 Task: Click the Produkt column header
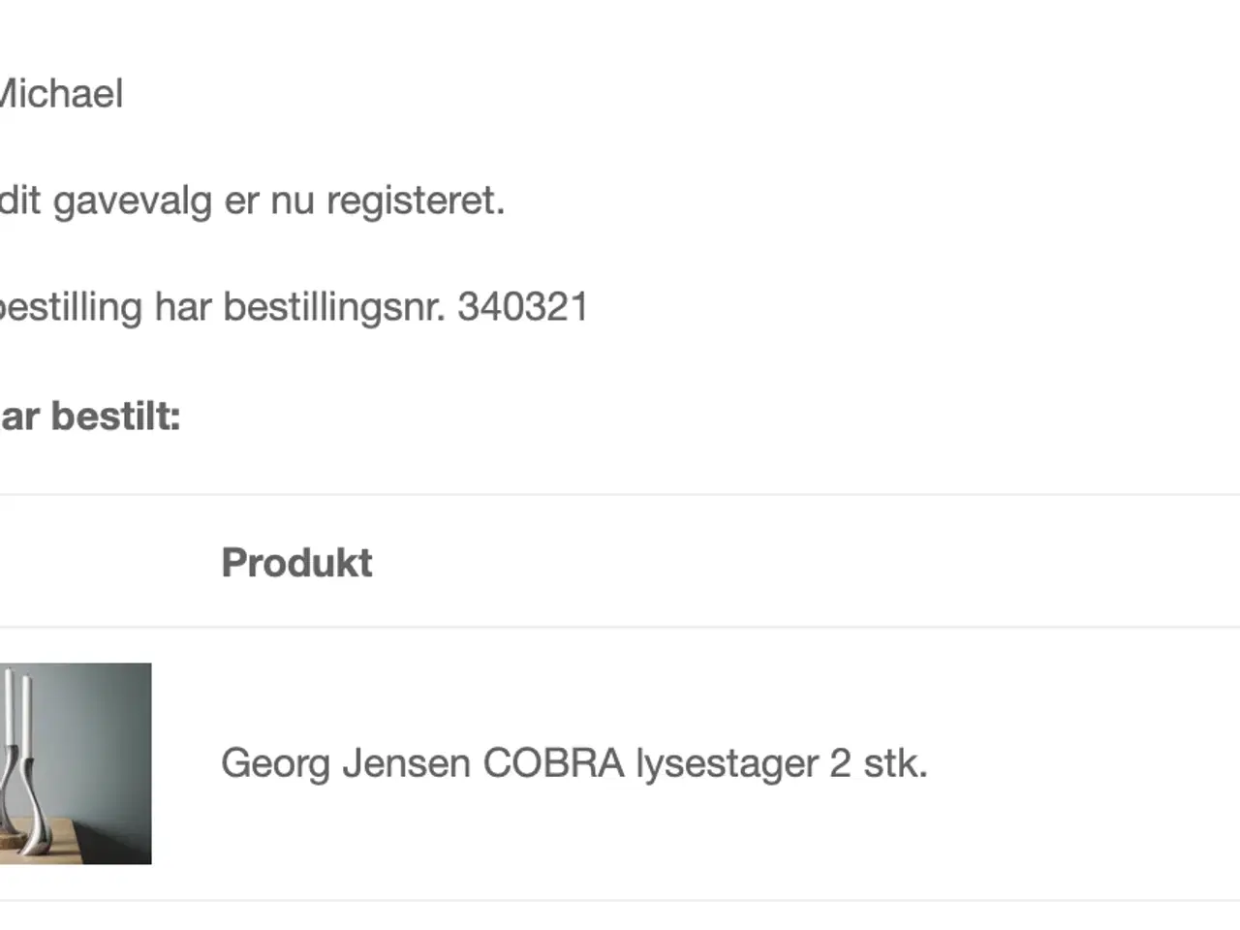click(296, 563)
